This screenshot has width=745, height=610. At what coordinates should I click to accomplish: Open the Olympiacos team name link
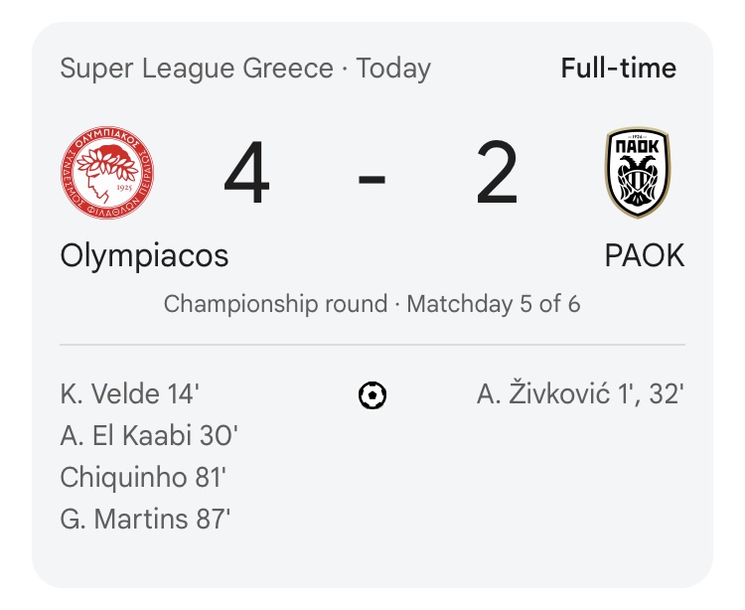pos(144,255)
